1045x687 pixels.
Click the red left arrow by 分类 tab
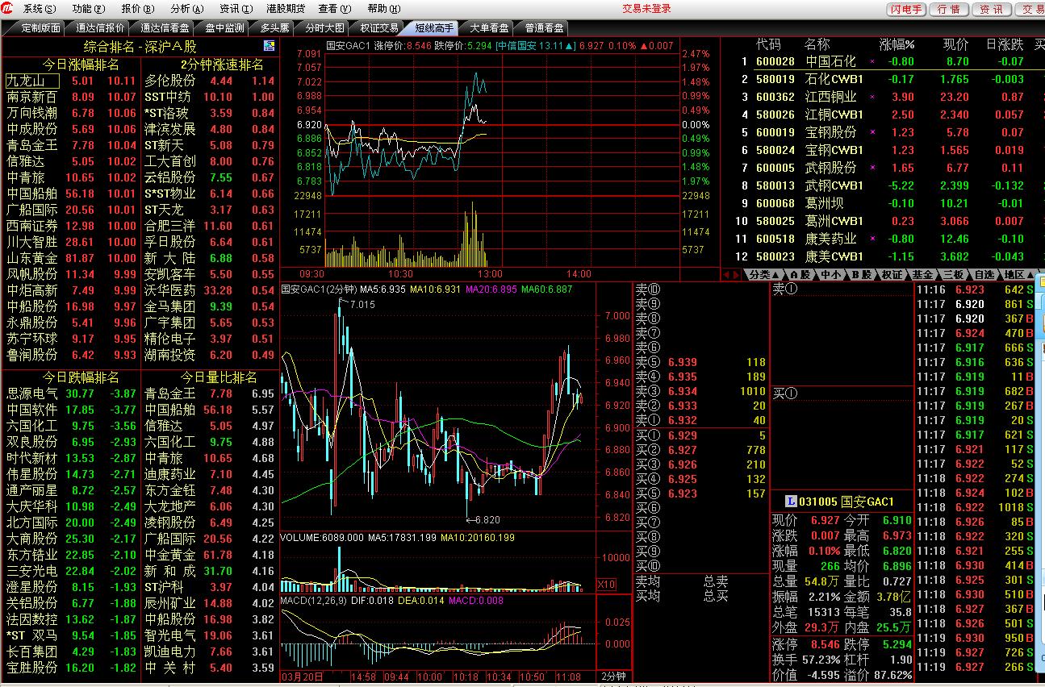coord(725,275)
